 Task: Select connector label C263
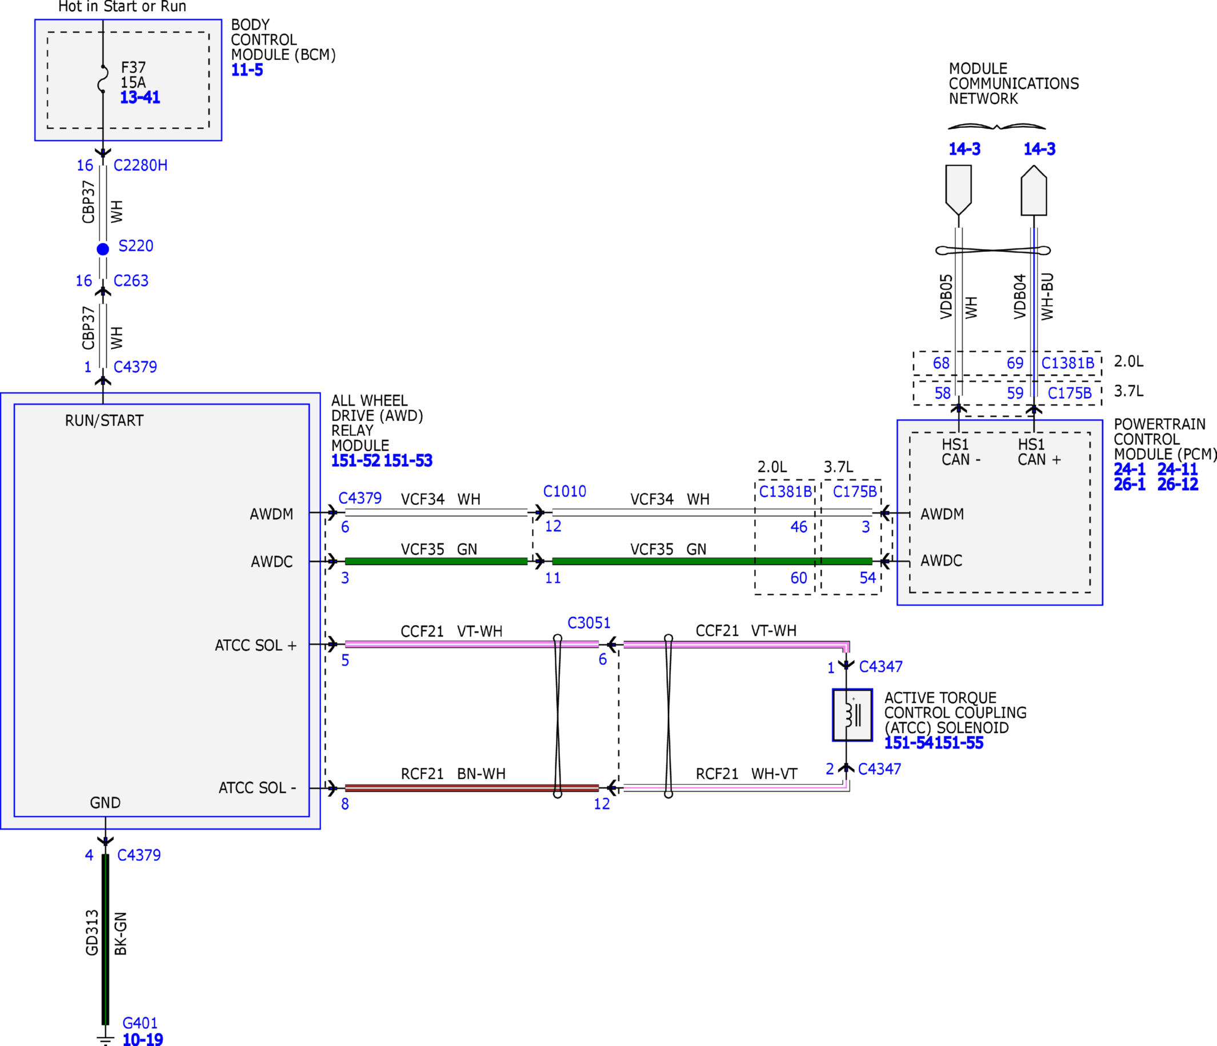click(x=131, y=280)
